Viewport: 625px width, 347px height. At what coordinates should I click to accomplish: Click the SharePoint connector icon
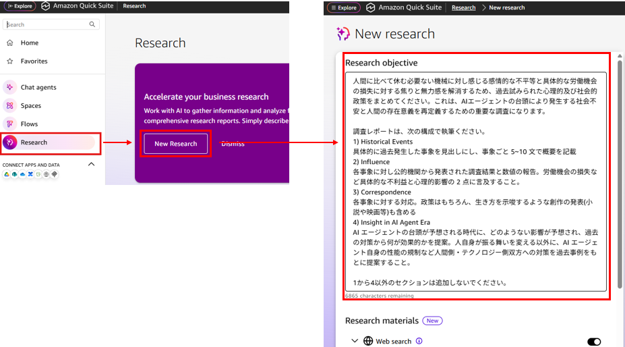pyautogui.click(x=15, y=174)
